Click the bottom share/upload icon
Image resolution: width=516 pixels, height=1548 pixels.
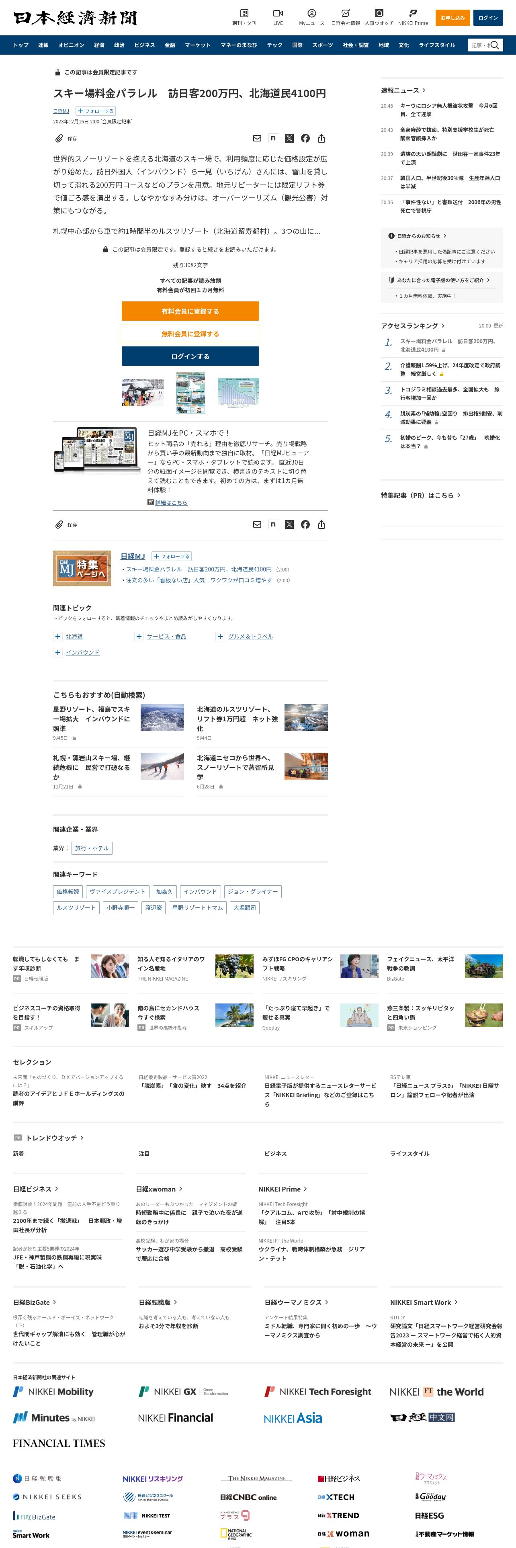321,524
